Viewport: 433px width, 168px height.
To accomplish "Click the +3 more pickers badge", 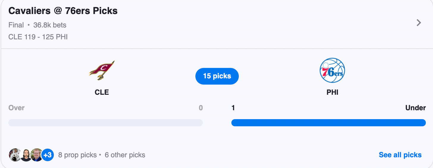I will 48,155.
